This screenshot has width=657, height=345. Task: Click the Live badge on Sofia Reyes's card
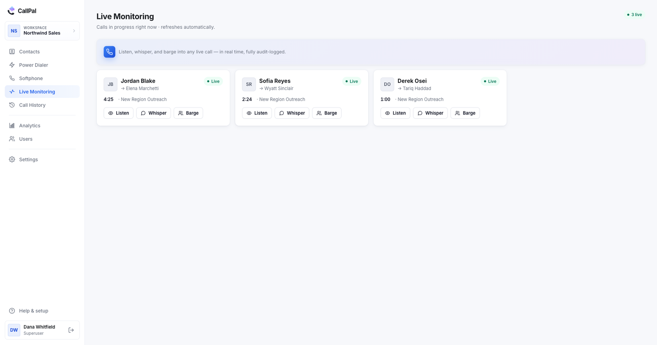click(351, 81)
